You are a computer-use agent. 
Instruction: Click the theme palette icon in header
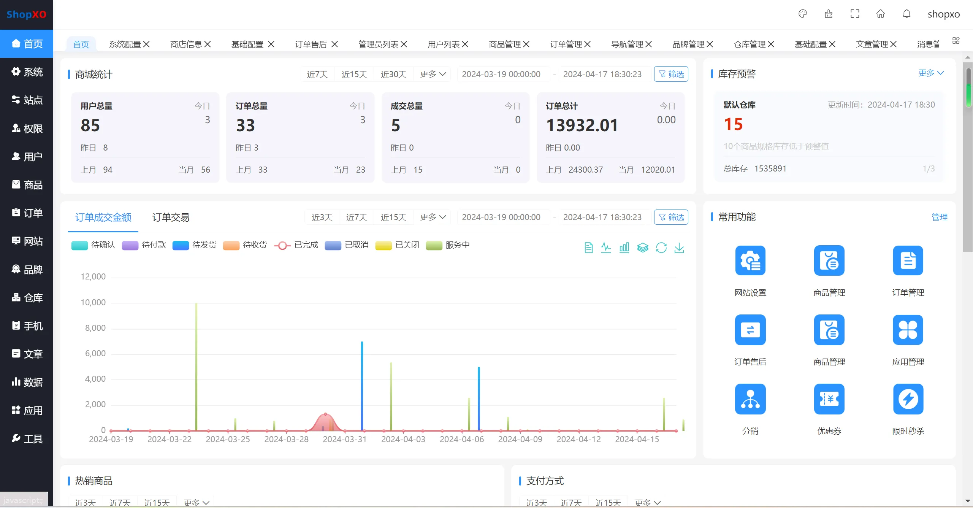pyautogui.click(x=802, y=14)
